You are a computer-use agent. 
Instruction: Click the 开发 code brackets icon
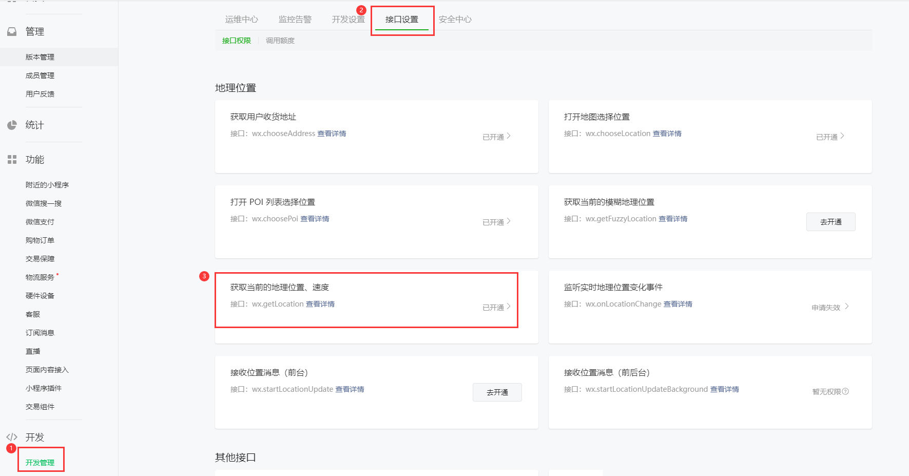[x=12, y=437]
